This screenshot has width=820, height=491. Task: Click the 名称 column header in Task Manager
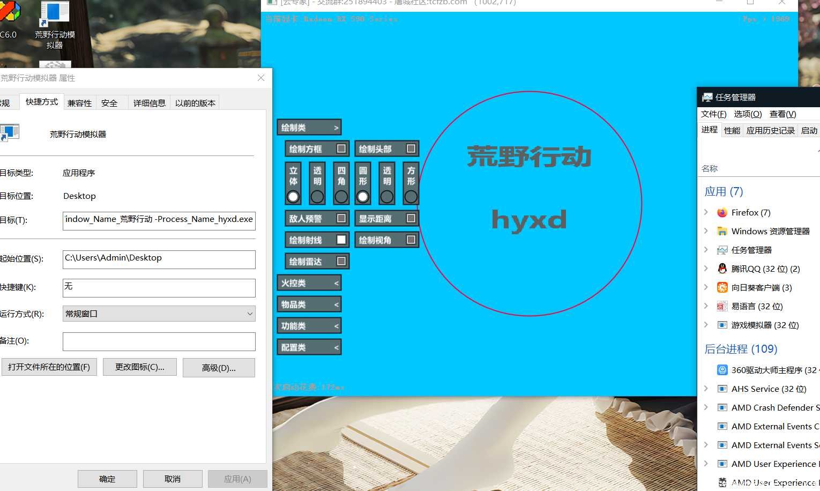point(710,168)
